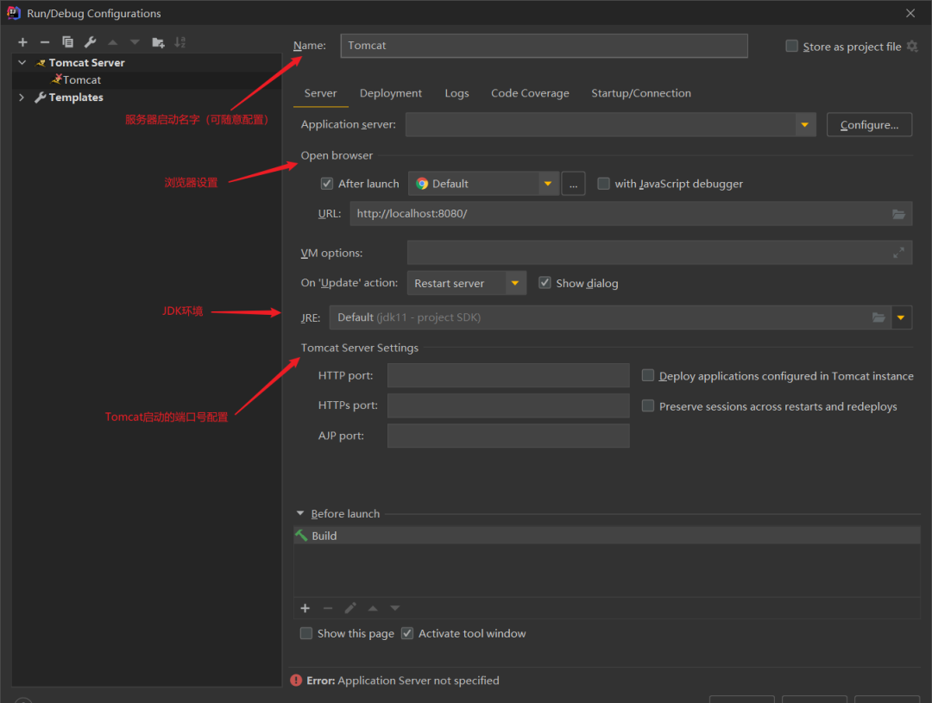Toggle Activate tool window checkbox

tap(407, 633)
